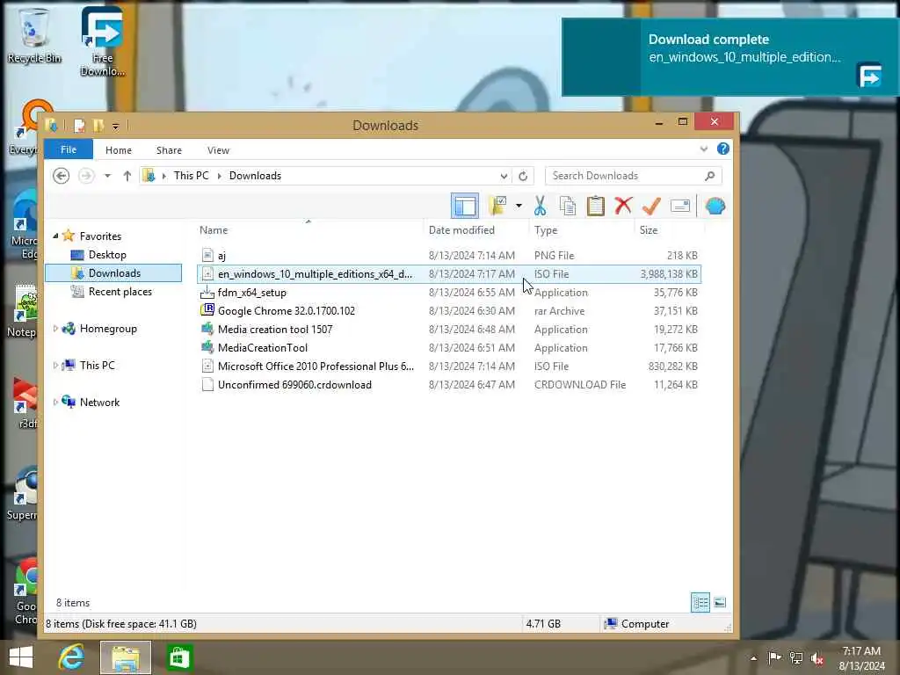The image size is (900, 675).
Task: Open the recent locations dropdown arrow
Action: [x=107, y=176]
